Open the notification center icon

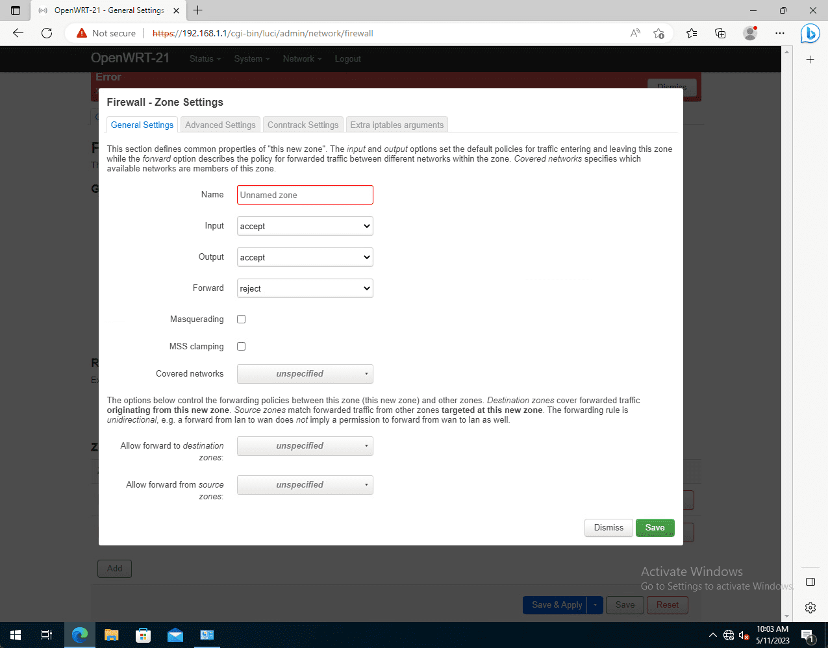[807, 635]
